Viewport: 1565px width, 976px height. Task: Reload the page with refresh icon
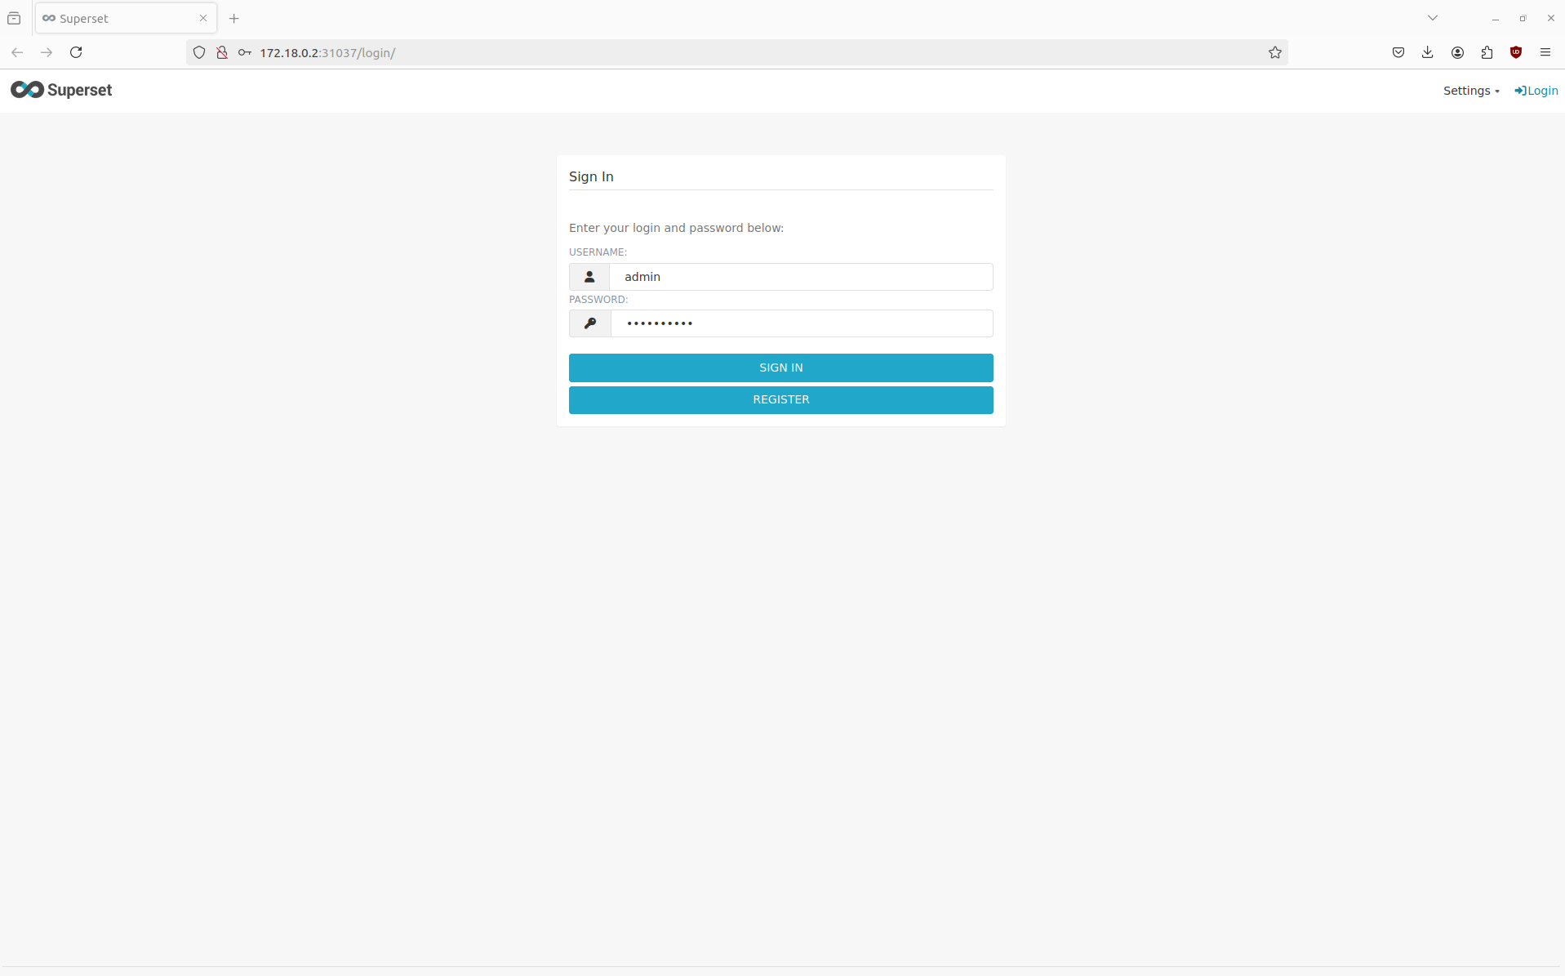click(x=76, y=52)
